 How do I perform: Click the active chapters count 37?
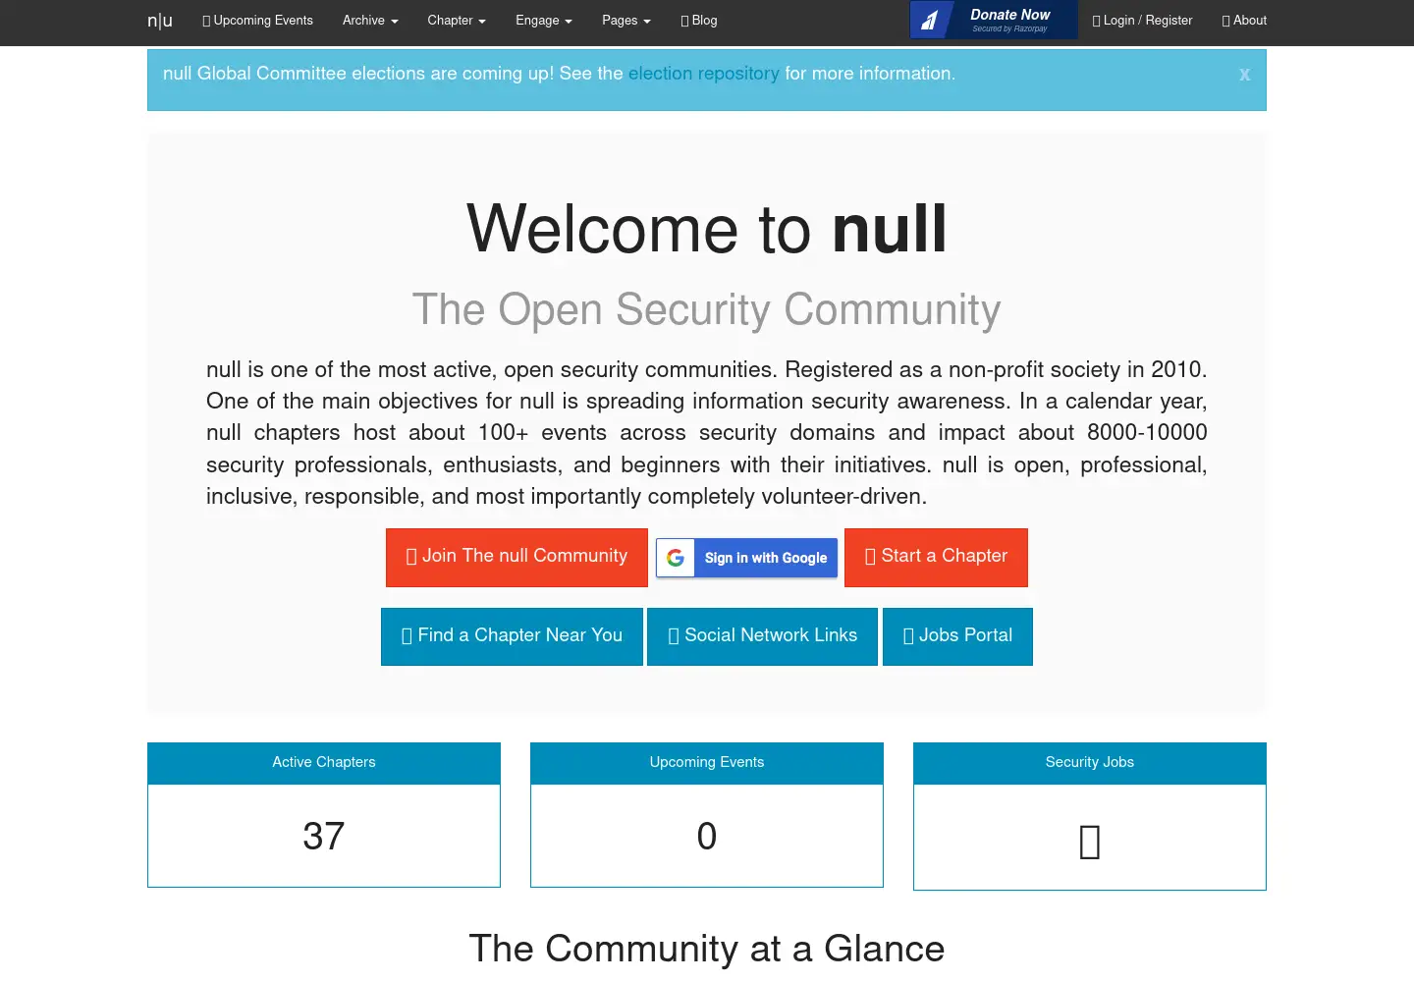coord(324,837)
